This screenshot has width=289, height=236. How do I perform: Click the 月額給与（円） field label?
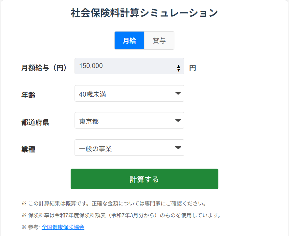coord(44,68)
